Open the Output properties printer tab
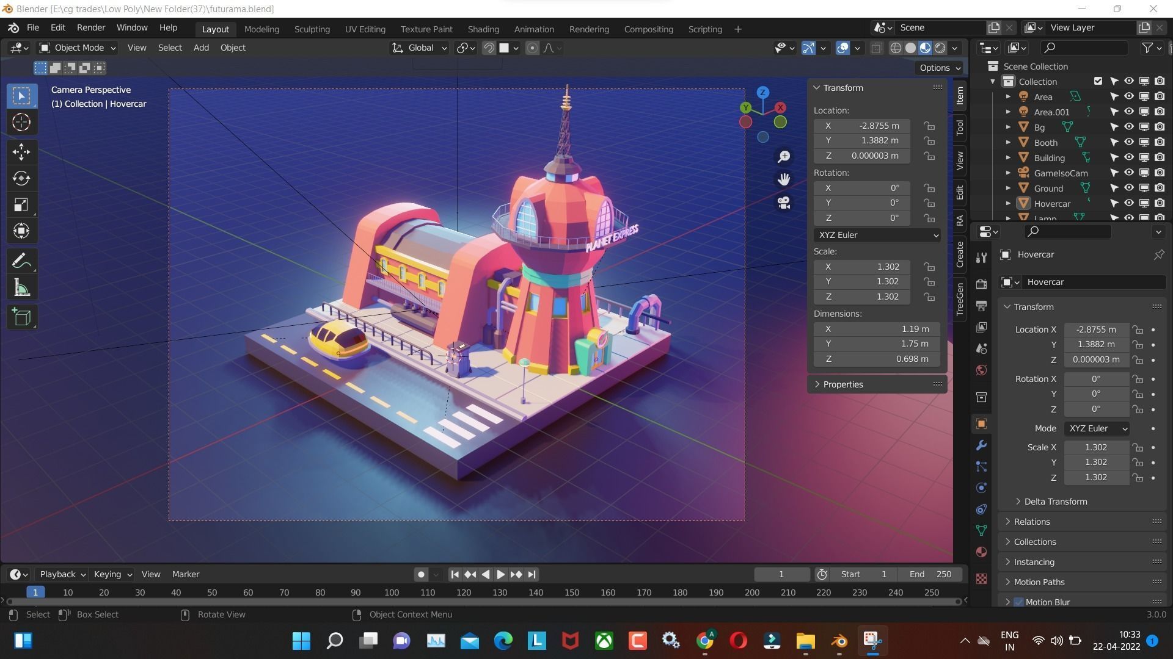 point(981,306)
